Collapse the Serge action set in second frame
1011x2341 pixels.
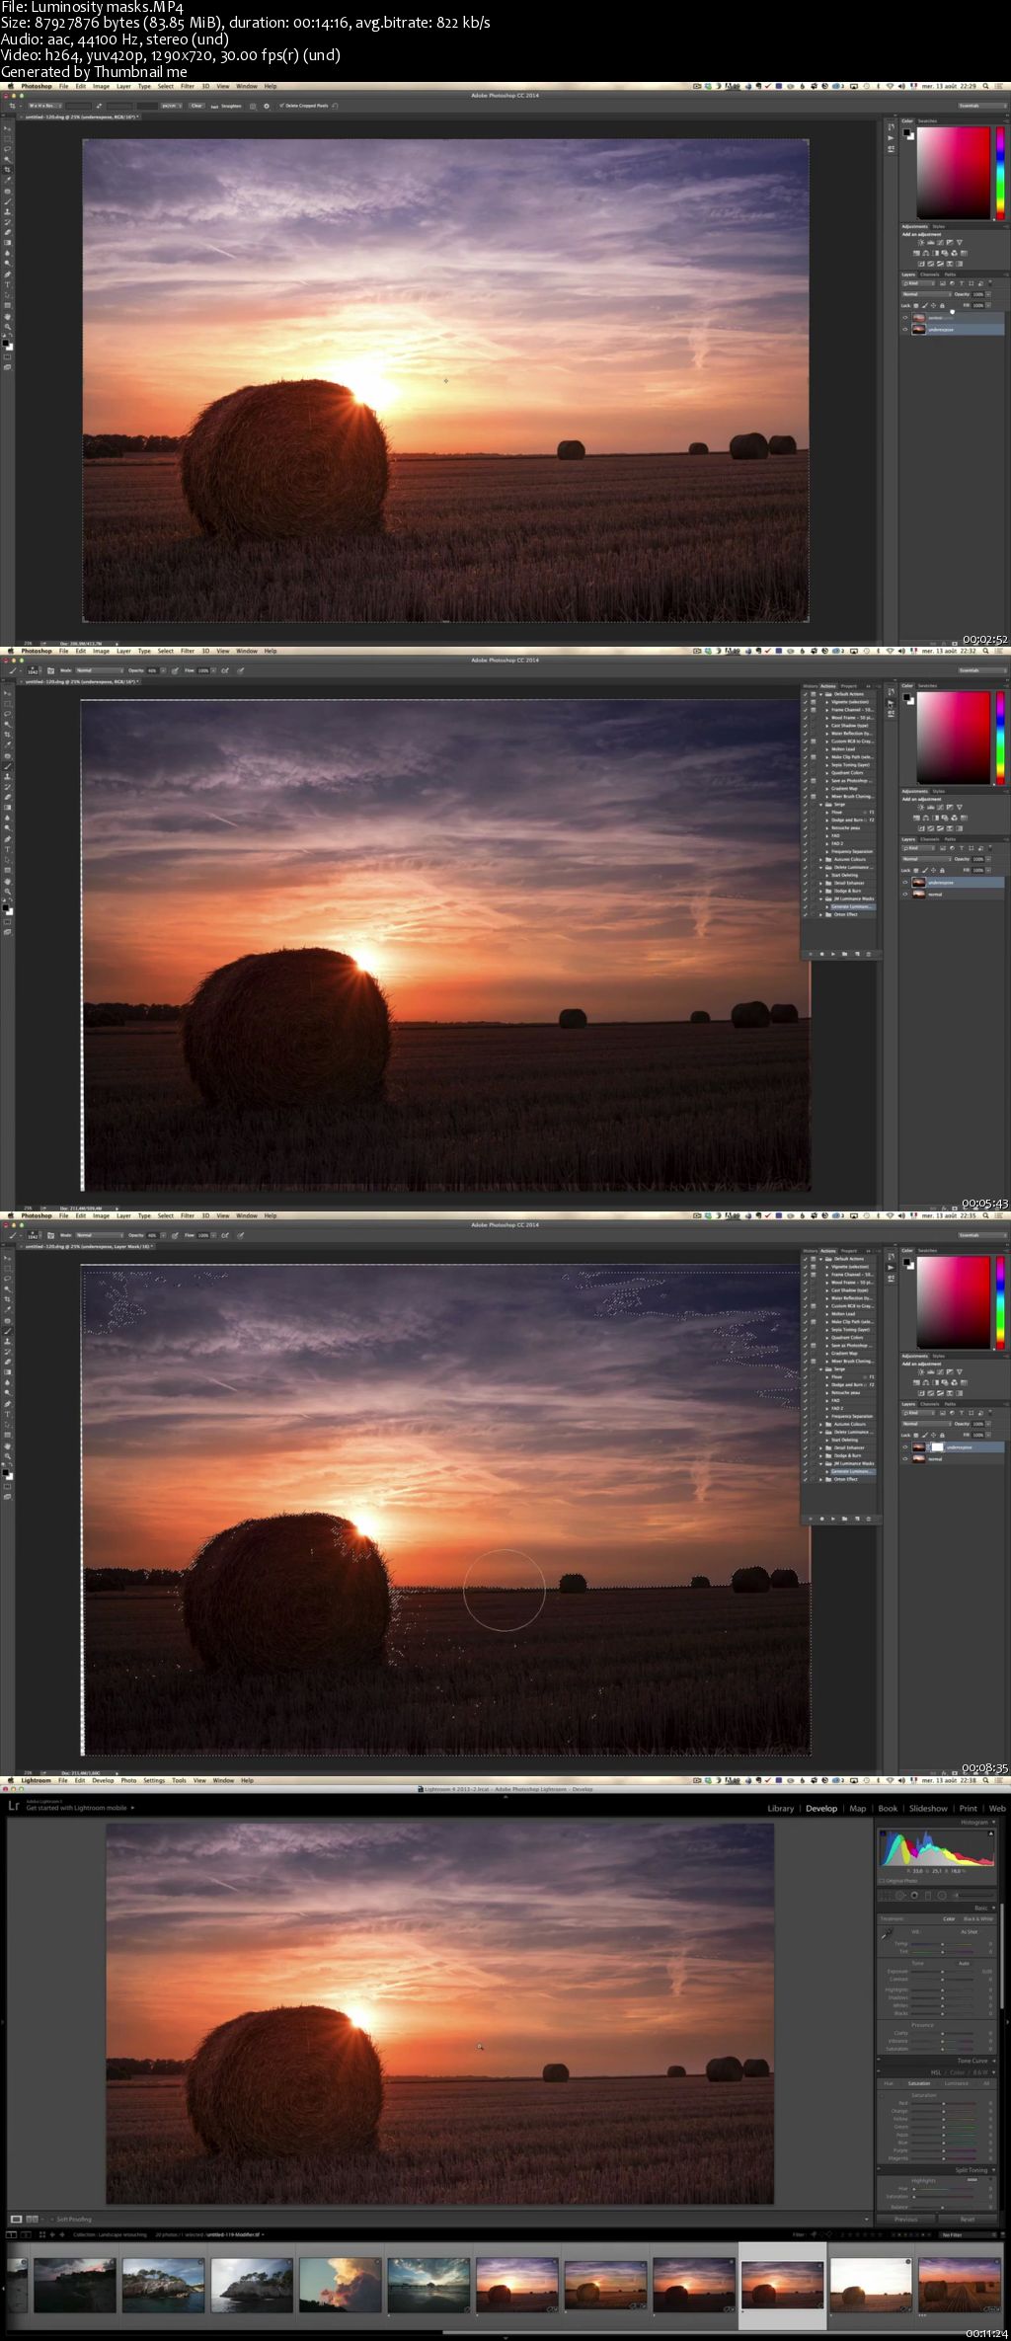[820, 805]
